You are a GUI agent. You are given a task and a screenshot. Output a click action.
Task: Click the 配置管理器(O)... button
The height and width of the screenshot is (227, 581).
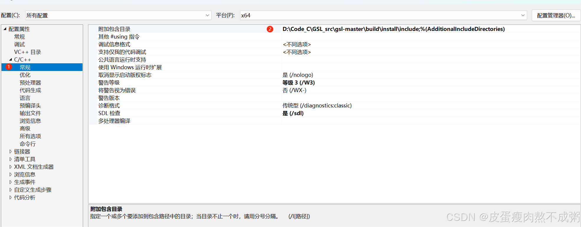pos(556,15)
